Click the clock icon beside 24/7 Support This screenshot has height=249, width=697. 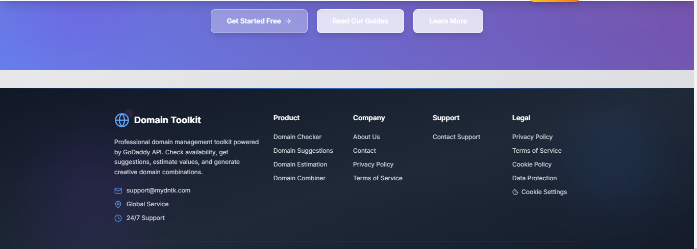118,218
